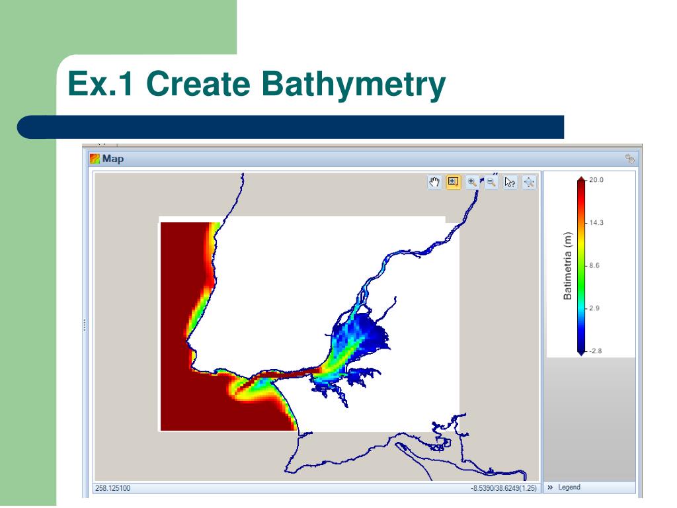This screenshot has width=677, height=508.
Task: Select the zoom-to-rectangle tool
Action: coord(454,183)
